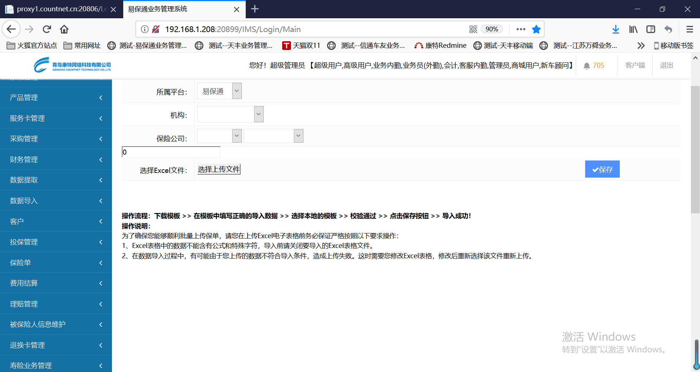Click the 选择上传文件 upload button
700x372 pixels.
click(x=219, y=169)
